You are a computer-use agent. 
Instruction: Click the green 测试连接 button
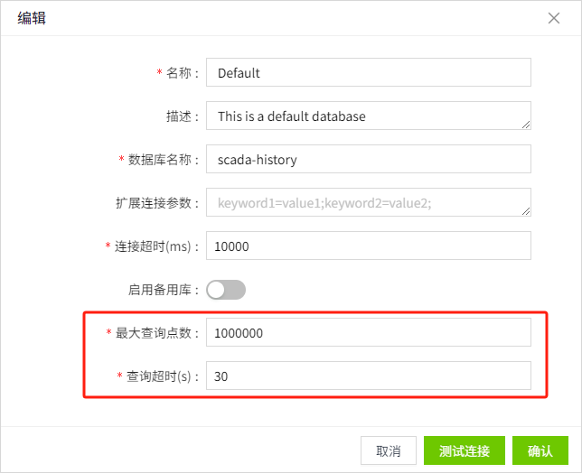[464, 450]
